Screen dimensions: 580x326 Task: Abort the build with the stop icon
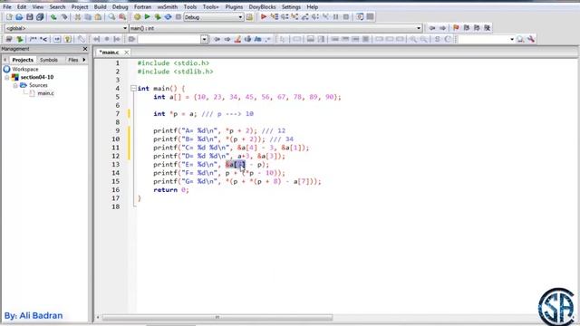[x=179, y=17]
